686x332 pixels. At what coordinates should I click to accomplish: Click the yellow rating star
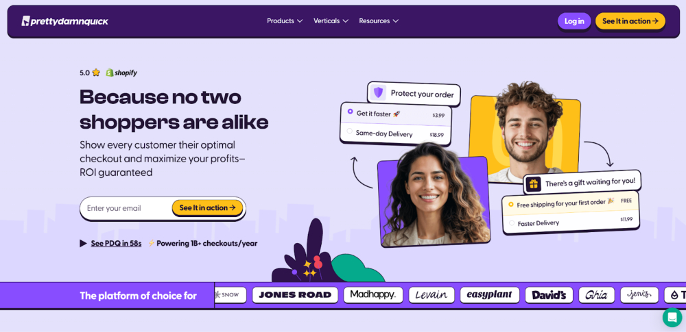(x=96, y=73)
